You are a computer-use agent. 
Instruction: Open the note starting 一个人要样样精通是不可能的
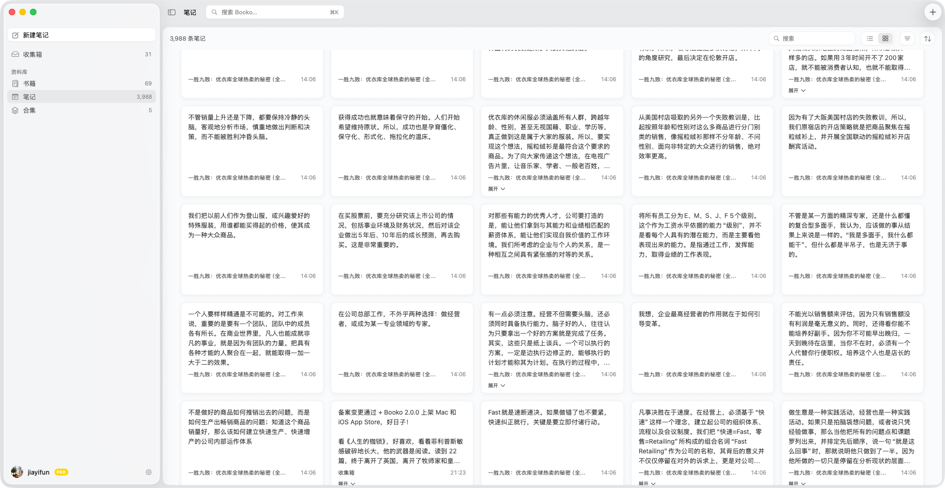252,348
